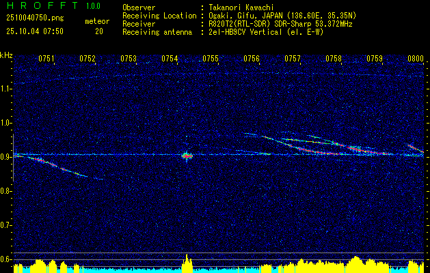Click the Receiving Location label
This screenshot has height=273, width=430.
(x=159, y=16)
